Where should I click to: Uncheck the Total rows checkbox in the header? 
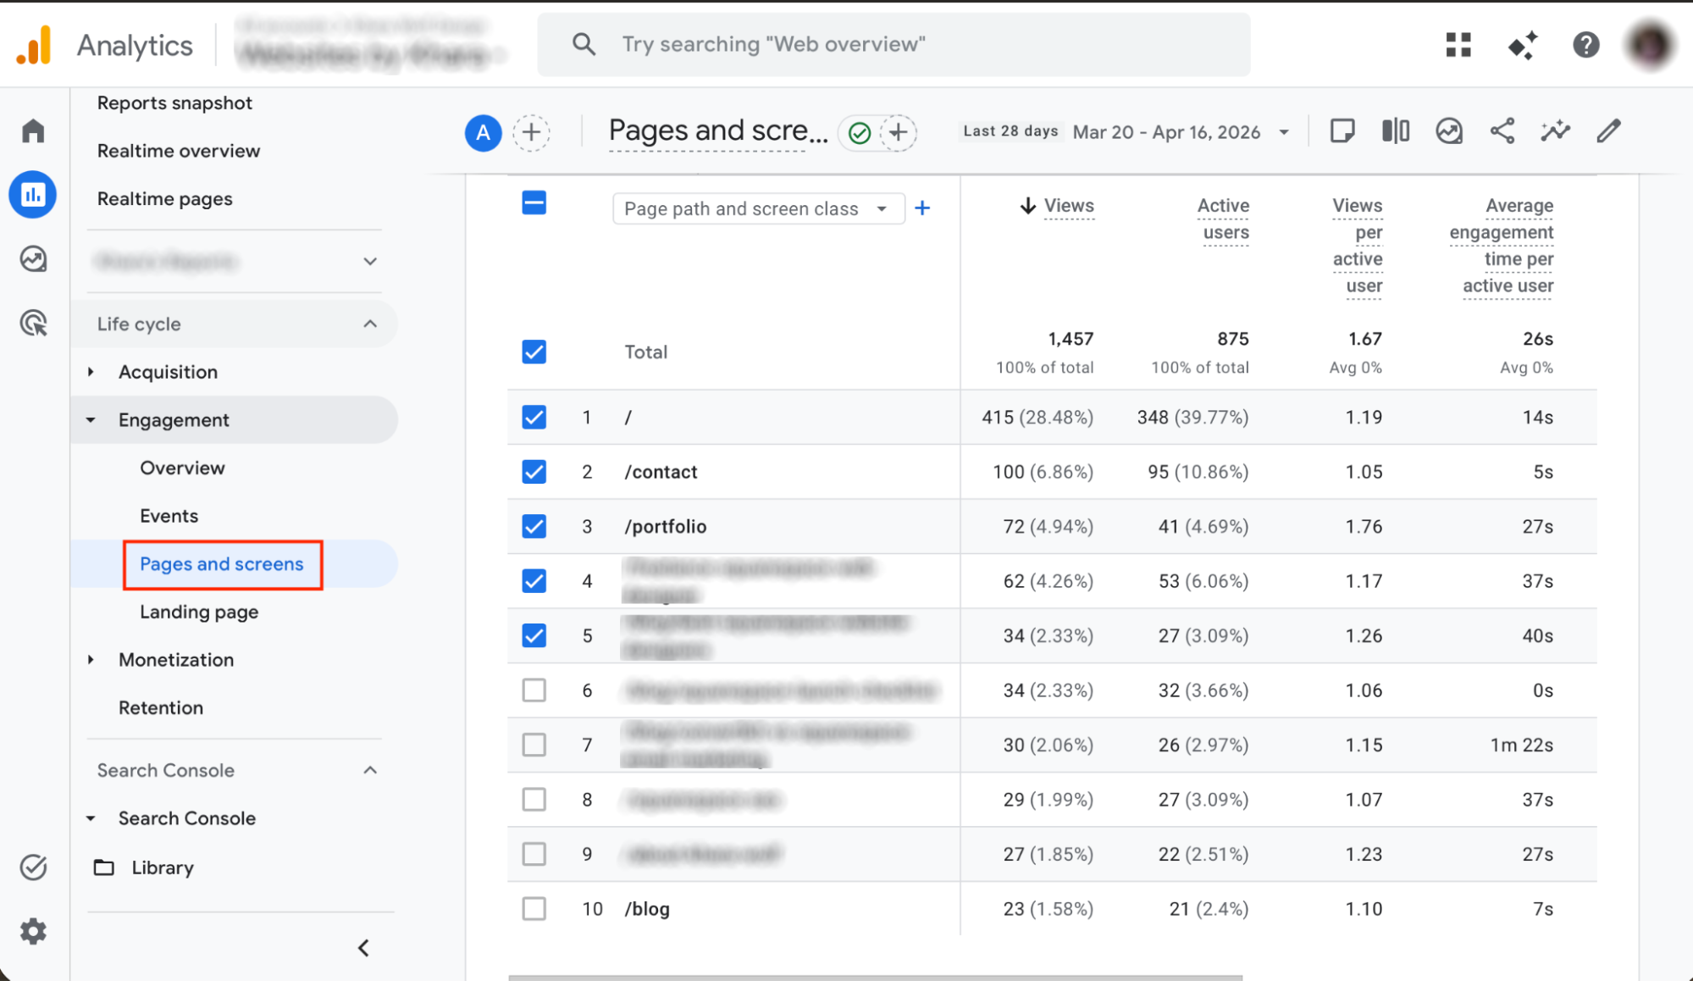(534, 352)
